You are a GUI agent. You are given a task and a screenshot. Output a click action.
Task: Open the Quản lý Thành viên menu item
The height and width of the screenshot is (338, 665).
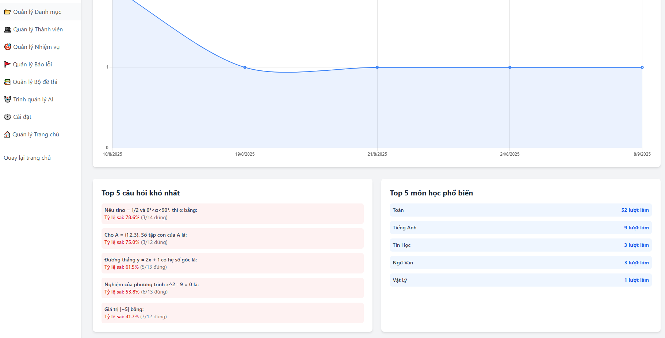pos(38,30)
